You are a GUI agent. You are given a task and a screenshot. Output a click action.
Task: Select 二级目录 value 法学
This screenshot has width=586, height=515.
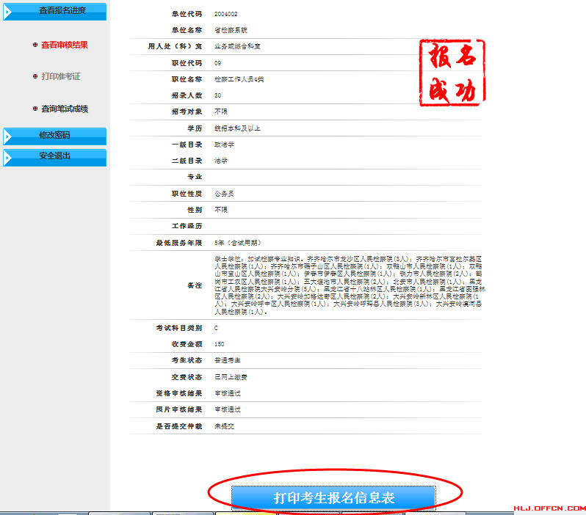(221, 161)
